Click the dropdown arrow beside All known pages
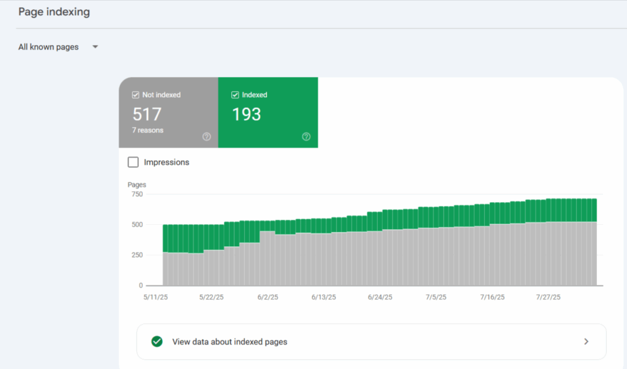This screenshot has width=627, height=369. pyautogui.click(x=95, y=47)
